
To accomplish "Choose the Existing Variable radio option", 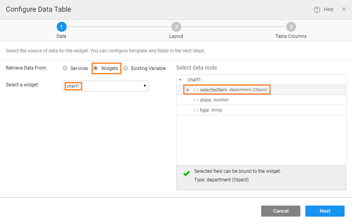I will click(126, 68).
